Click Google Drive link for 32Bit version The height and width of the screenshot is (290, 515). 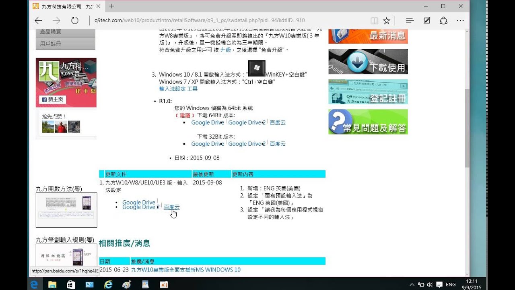[x=208, y=144]
